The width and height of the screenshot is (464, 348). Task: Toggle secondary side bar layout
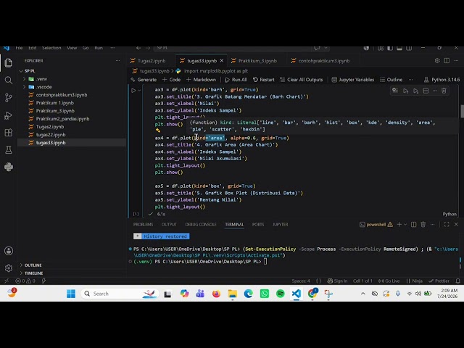coord(409,48)
